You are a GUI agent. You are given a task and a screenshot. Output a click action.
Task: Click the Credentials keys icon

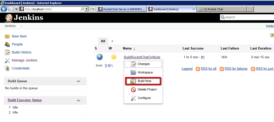click(x=7, y=68)
